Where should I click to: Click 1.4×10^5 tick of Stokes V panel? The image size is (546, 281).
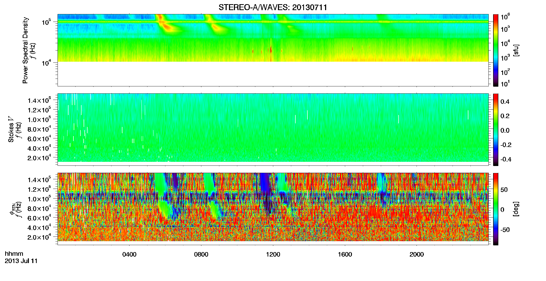[40, 100]
